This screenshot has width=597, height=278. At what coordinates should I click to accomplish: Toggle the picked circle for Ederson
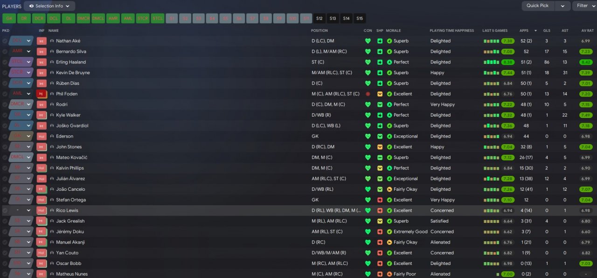tap(5, 136)
